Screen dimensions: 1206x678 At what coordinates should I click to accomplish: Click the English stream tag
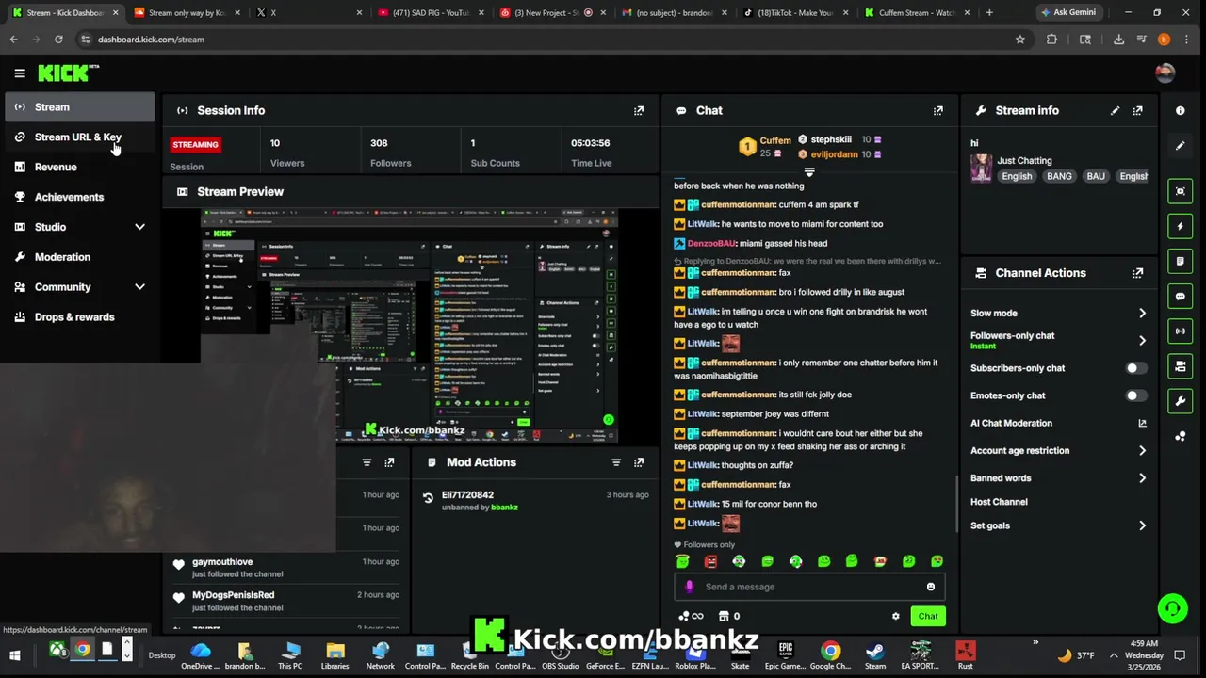(1017, 176)
